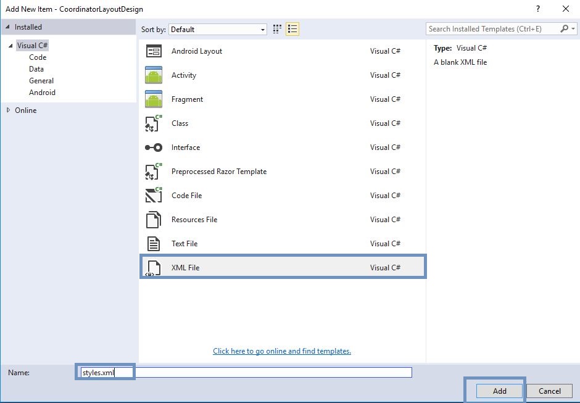The height and width of the screenshot is (403, 580).
Task: Expand the Online section arrow
Action: point(8,110)
